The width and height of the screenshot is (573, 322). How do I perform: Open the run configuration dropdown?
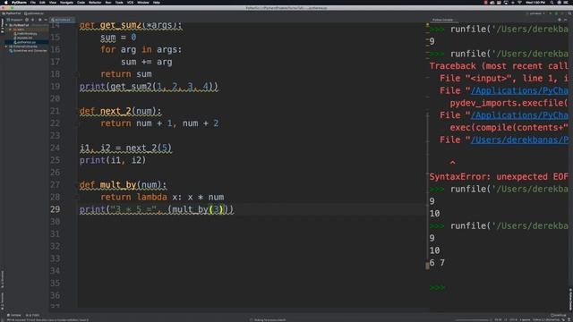click(535, 13)
